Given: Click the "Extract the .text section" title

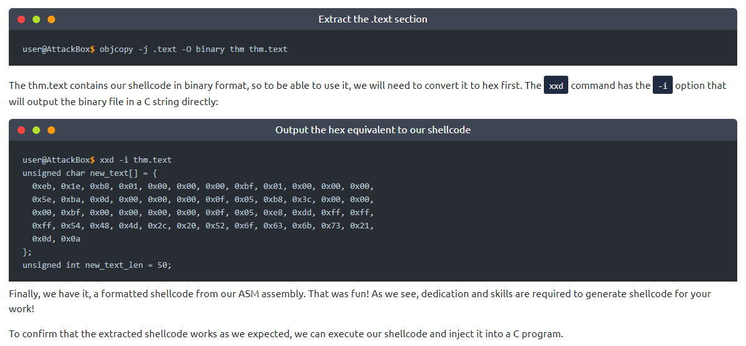Looking at the screenshot, I should point(372,19).
